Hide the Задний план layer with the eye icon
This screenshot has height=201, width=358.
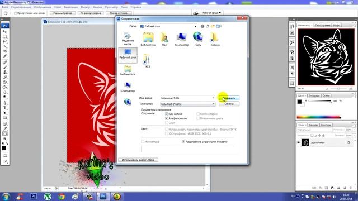point(298,143)
